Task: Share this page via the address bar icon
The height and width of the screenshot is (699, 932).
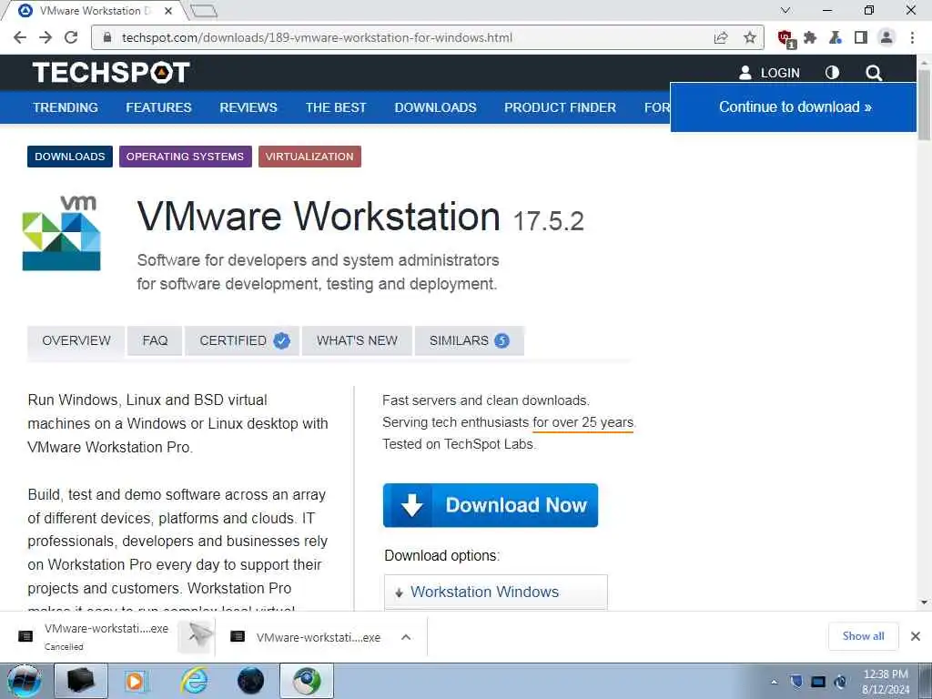Action: click(x=721, y=37)
